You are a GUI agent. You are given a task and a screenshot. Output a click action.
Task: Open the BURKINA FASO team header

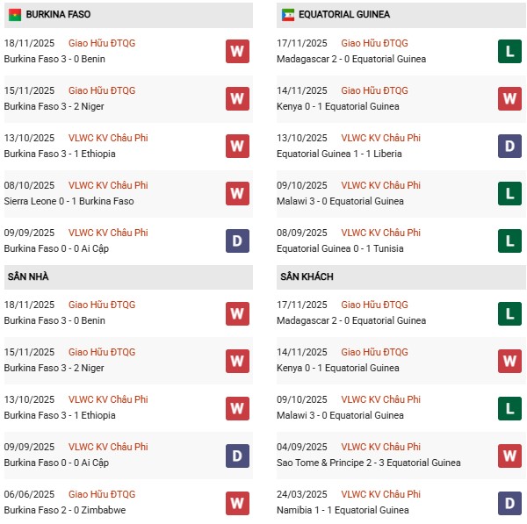[58, 15]
